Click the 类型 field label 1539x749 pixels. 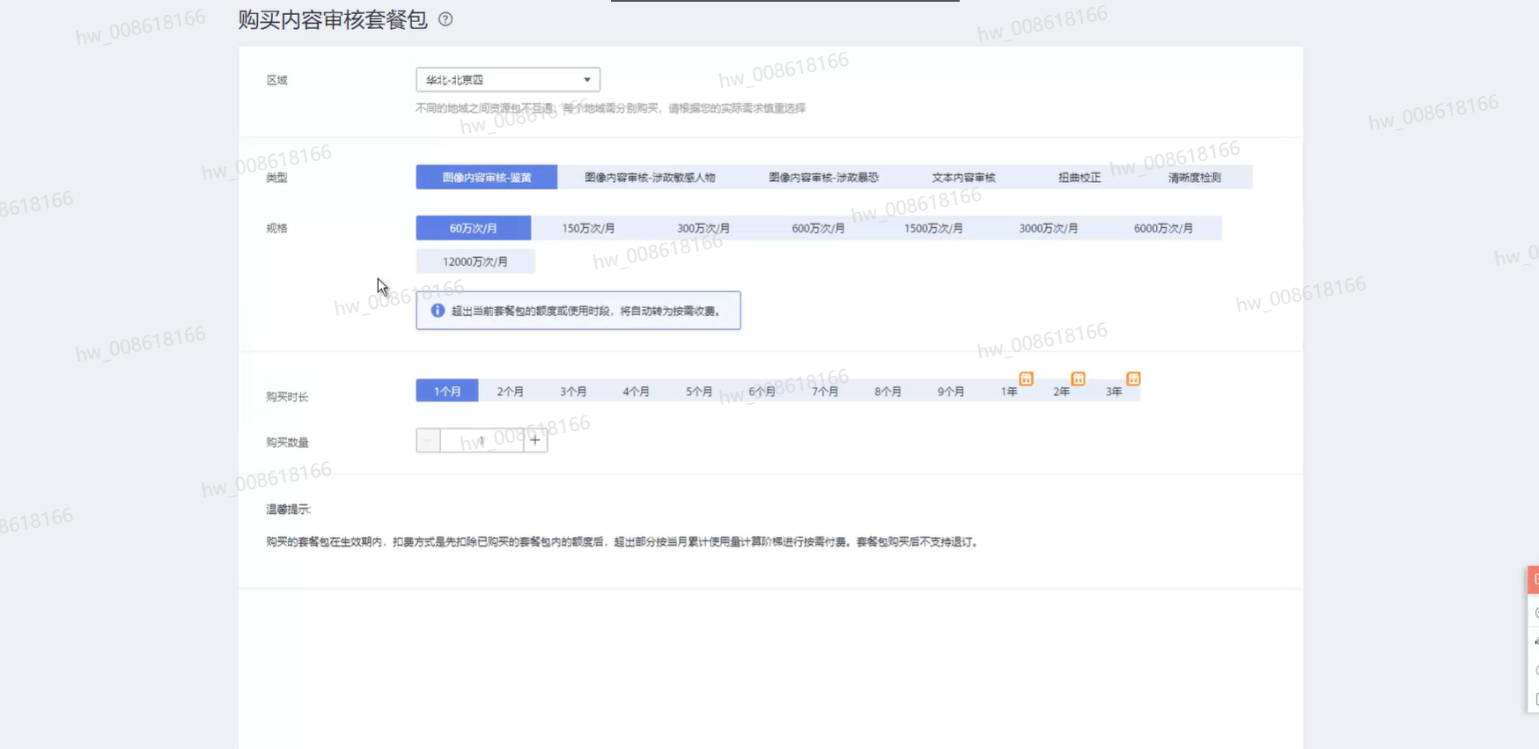276,178
